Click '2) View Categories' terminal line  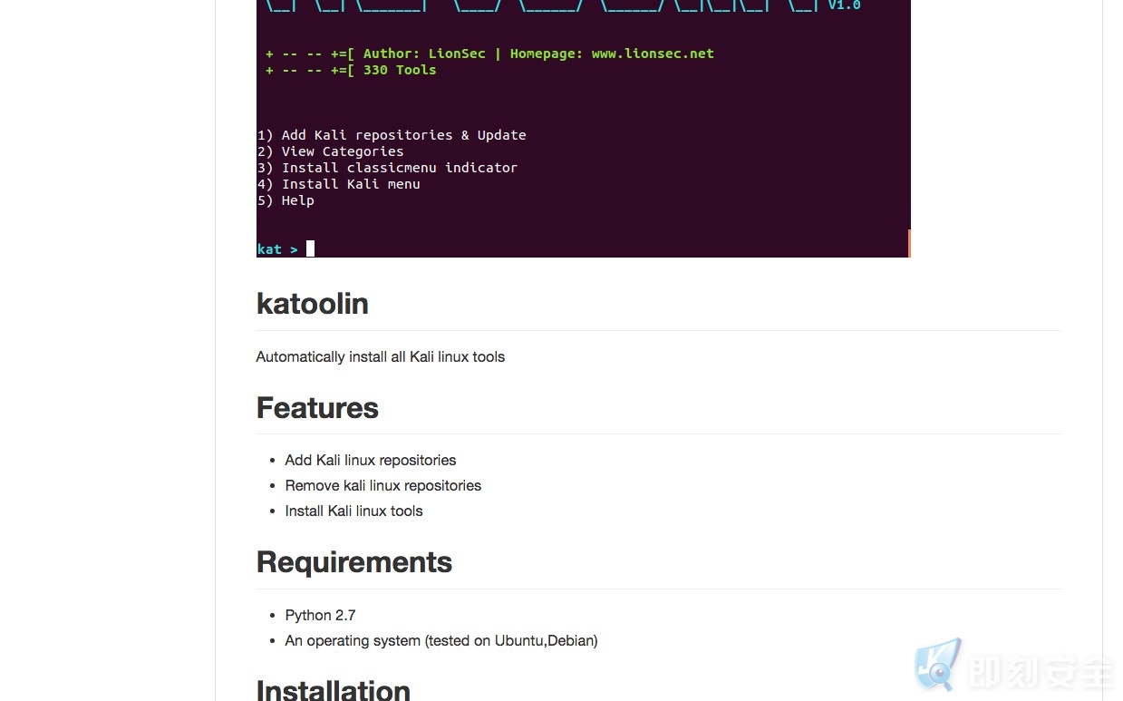331,151
